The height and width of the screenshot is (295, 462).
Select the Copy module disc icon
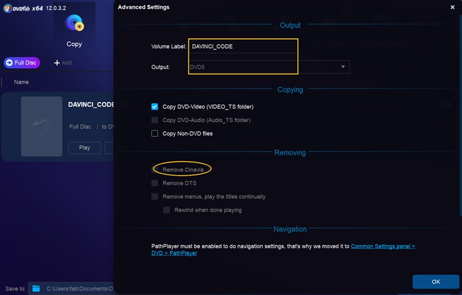pos(74,23)
